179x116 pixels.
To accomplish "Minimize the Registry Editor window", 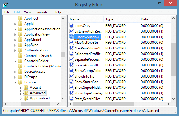I will (152, 4).
